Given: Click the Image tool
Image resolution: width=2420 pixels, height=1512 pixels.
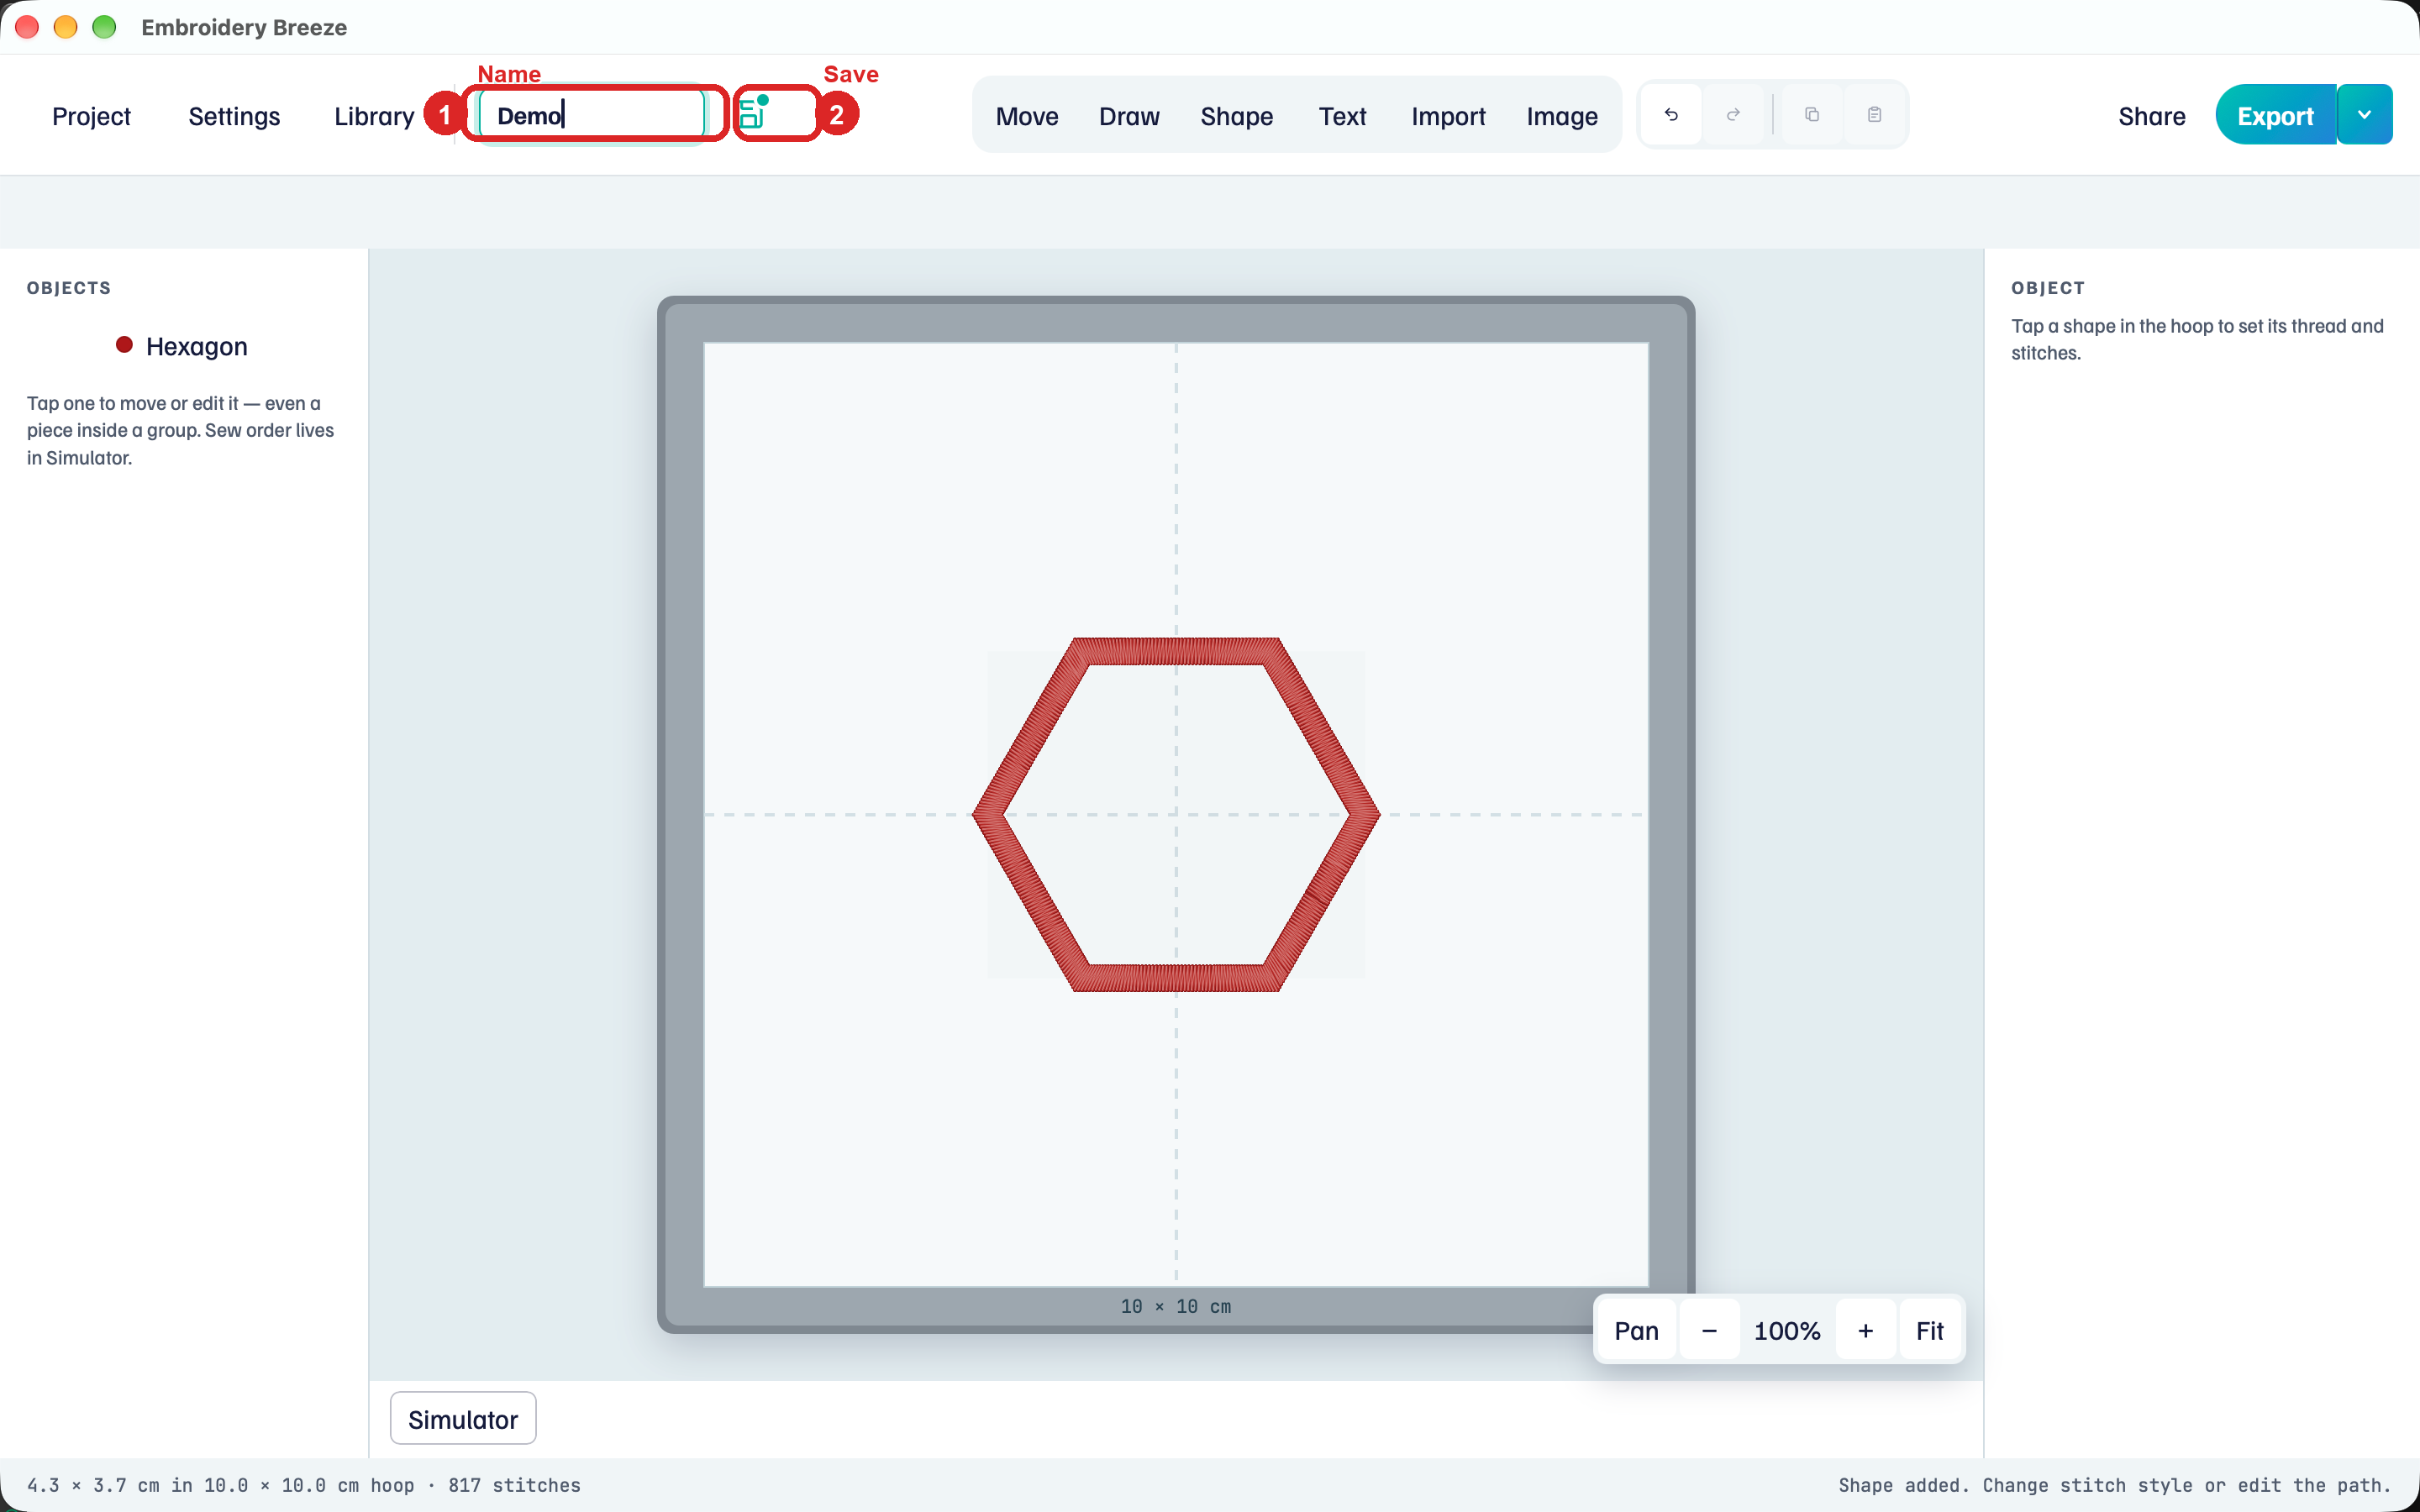Looking at the screenshot, I should tap(1562, 116).
